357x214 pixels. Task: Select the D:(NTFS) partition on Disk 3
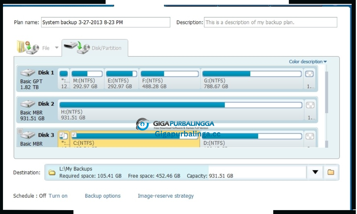(252, 139)
